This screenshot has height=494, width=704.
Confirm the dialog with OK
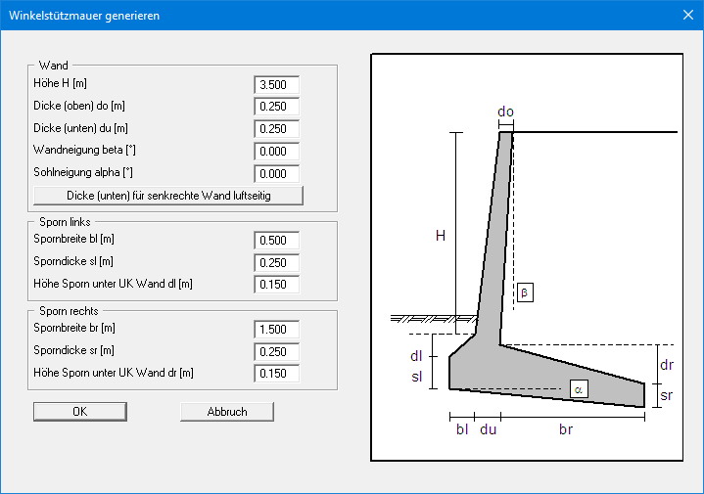[80, 412]
